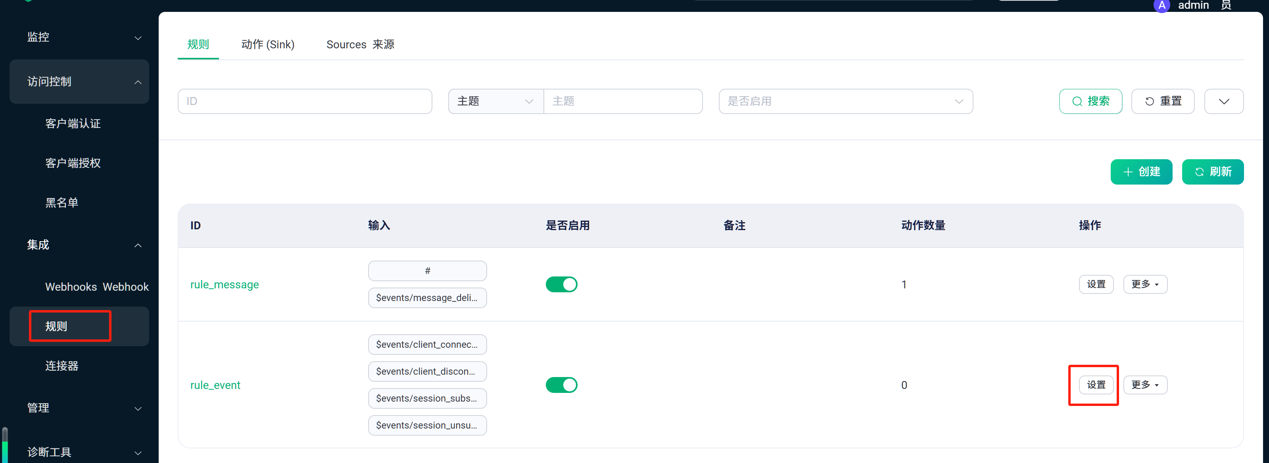
Task: Click the $events/session_subs... tag
Action: click(427, 398)
